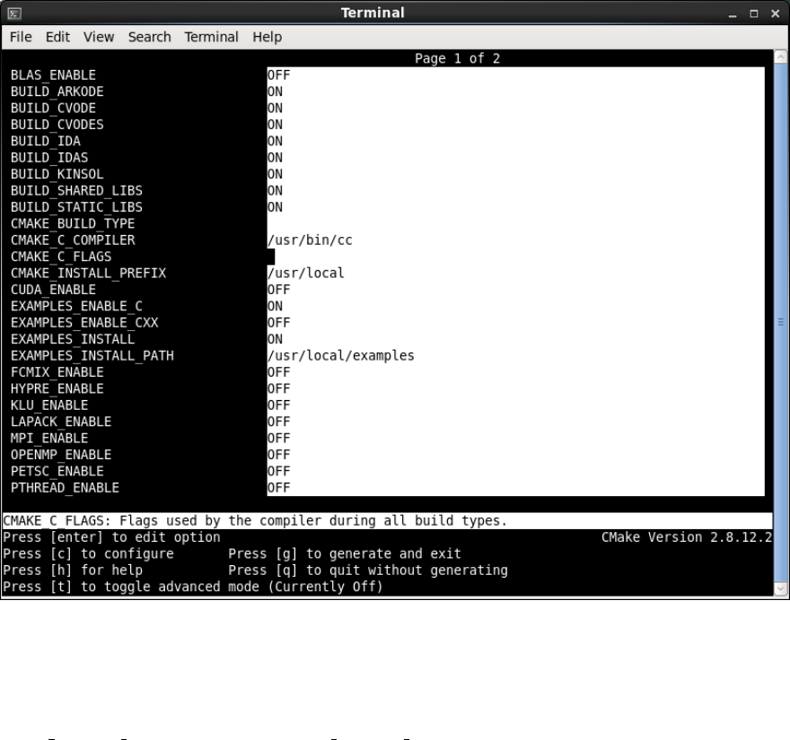Select the EXAMPLES_ENABLE_CXX option name
Viewport: 790px width, 740px height.
click(84, 323)
